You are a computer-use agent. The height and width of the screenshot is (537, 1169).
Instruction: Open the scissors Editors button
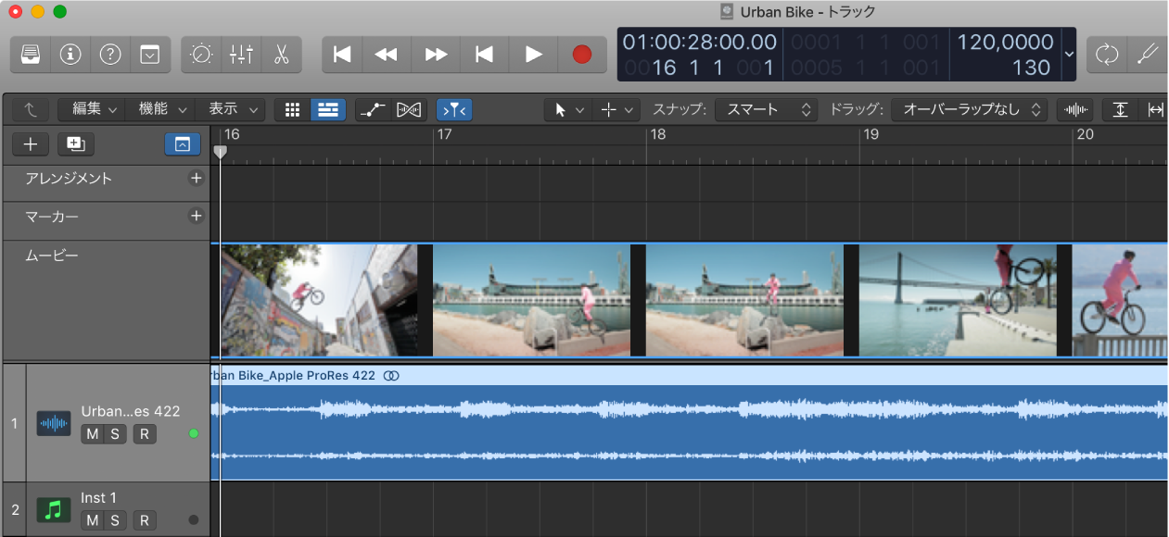[x=281, y=55]
